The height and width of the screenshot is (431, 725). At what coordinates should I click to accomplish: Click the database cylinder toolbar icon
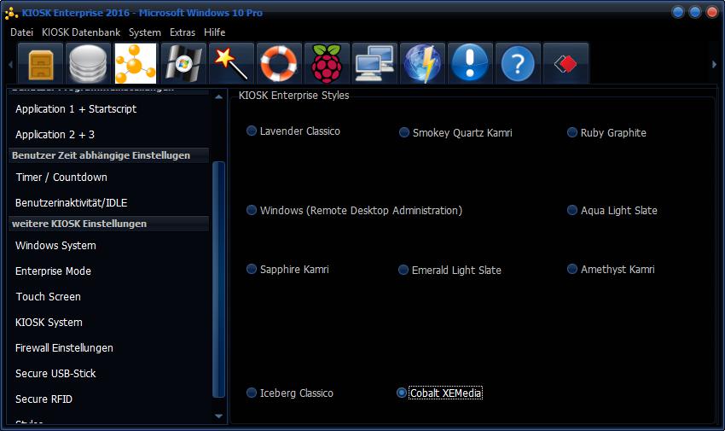coord(88,63)
